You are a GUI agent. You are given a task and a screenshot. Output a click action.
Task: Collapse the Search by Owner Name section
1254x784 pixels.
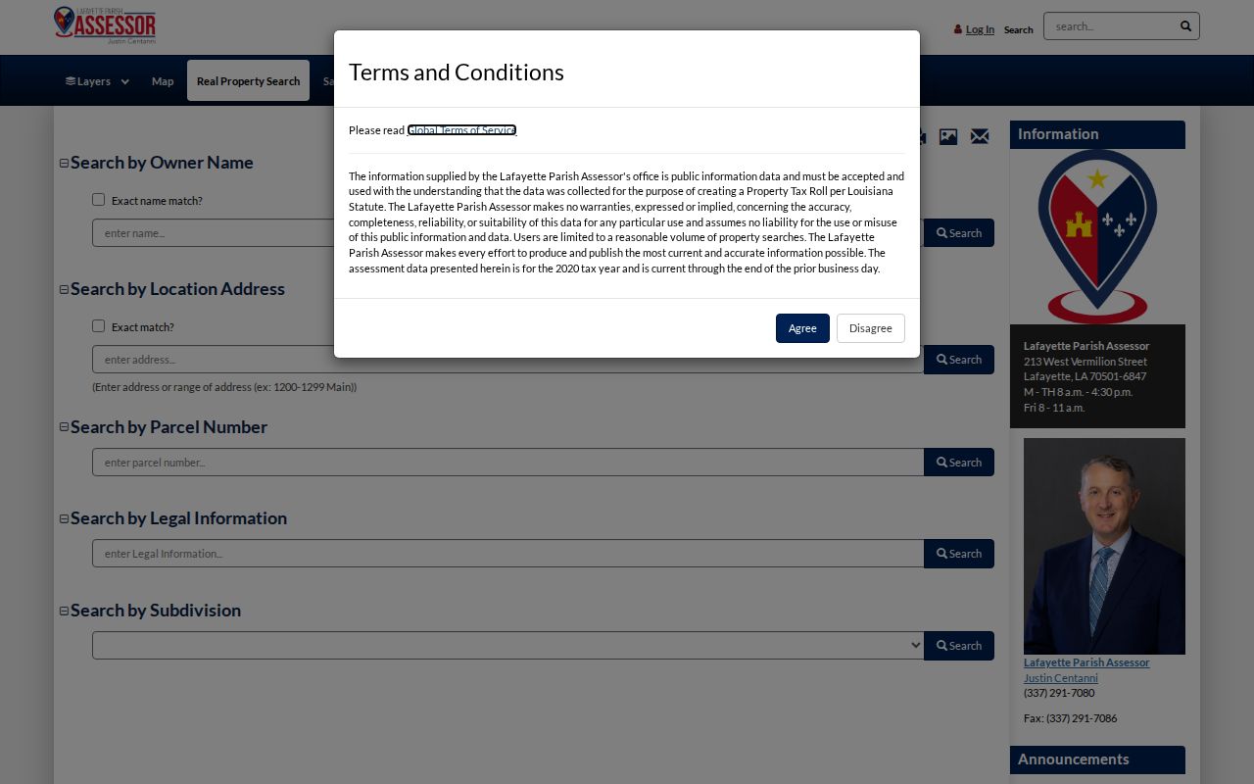click(x=65, y=164)
